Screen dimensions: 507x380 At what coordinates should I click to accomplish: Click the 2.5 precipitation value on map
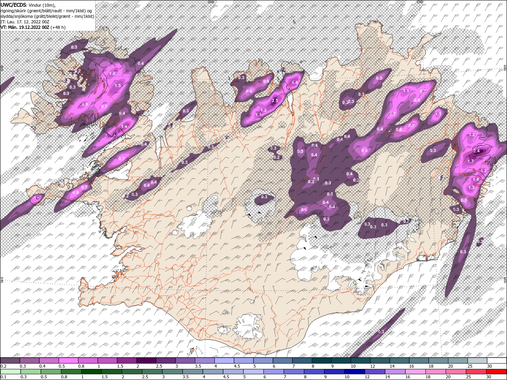pos(276,101)
